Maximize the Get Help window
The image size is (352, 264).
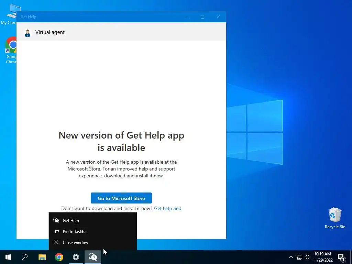pyautogui.click(x=202, y=17)
